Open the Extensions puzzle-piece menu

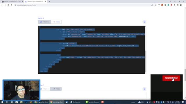[x=174, y=5]
